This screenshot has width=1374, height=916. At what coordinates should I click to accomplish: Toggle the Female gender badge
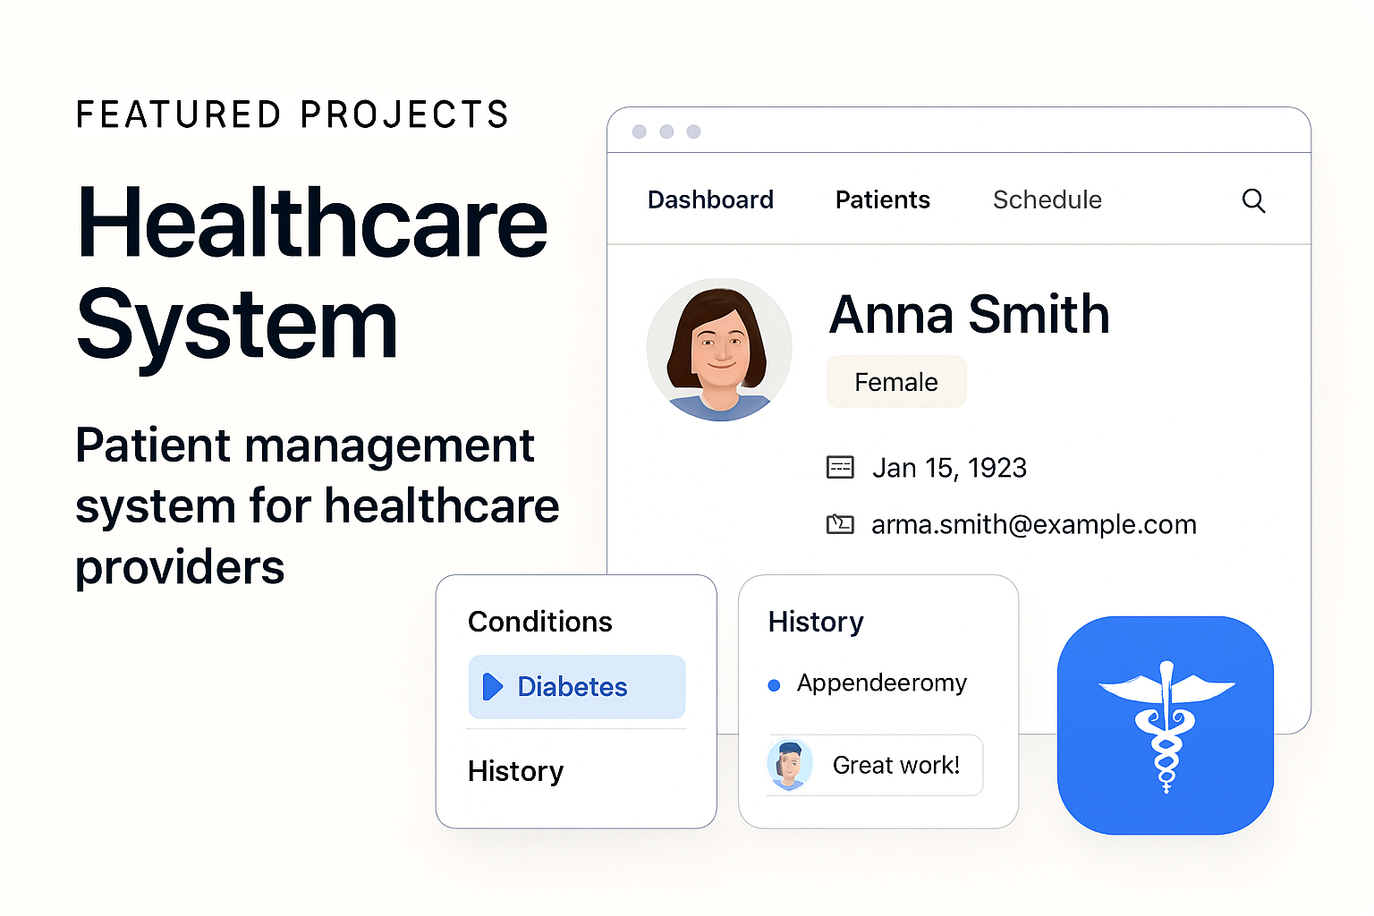896,381
